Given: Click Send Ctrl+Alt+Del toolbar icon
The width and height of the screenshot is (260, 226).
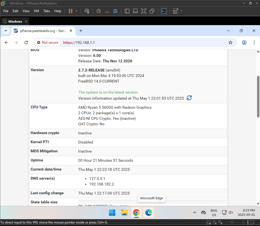Looking at the screenshot, I should (x=87, y=11).
